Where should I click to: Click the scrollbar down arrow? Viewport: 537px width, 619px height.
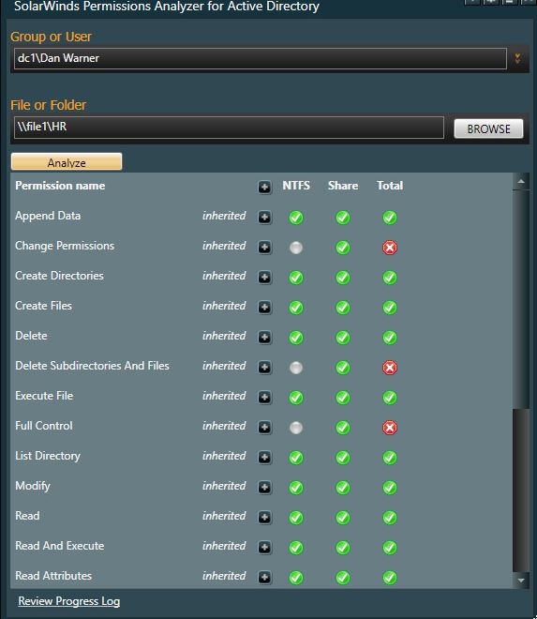pos(521,581)
